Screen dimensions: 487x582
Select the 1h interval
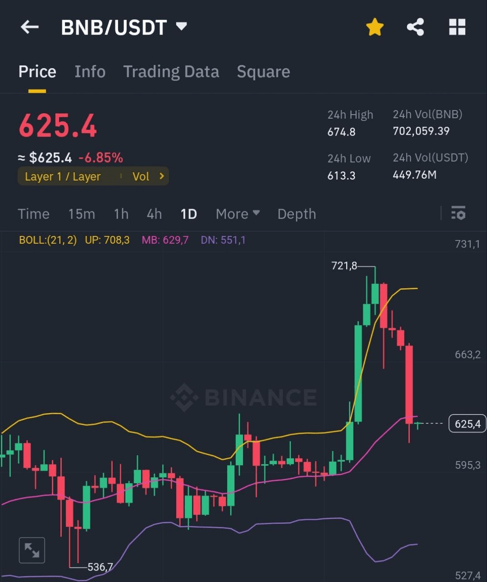[x=121, y=214]
